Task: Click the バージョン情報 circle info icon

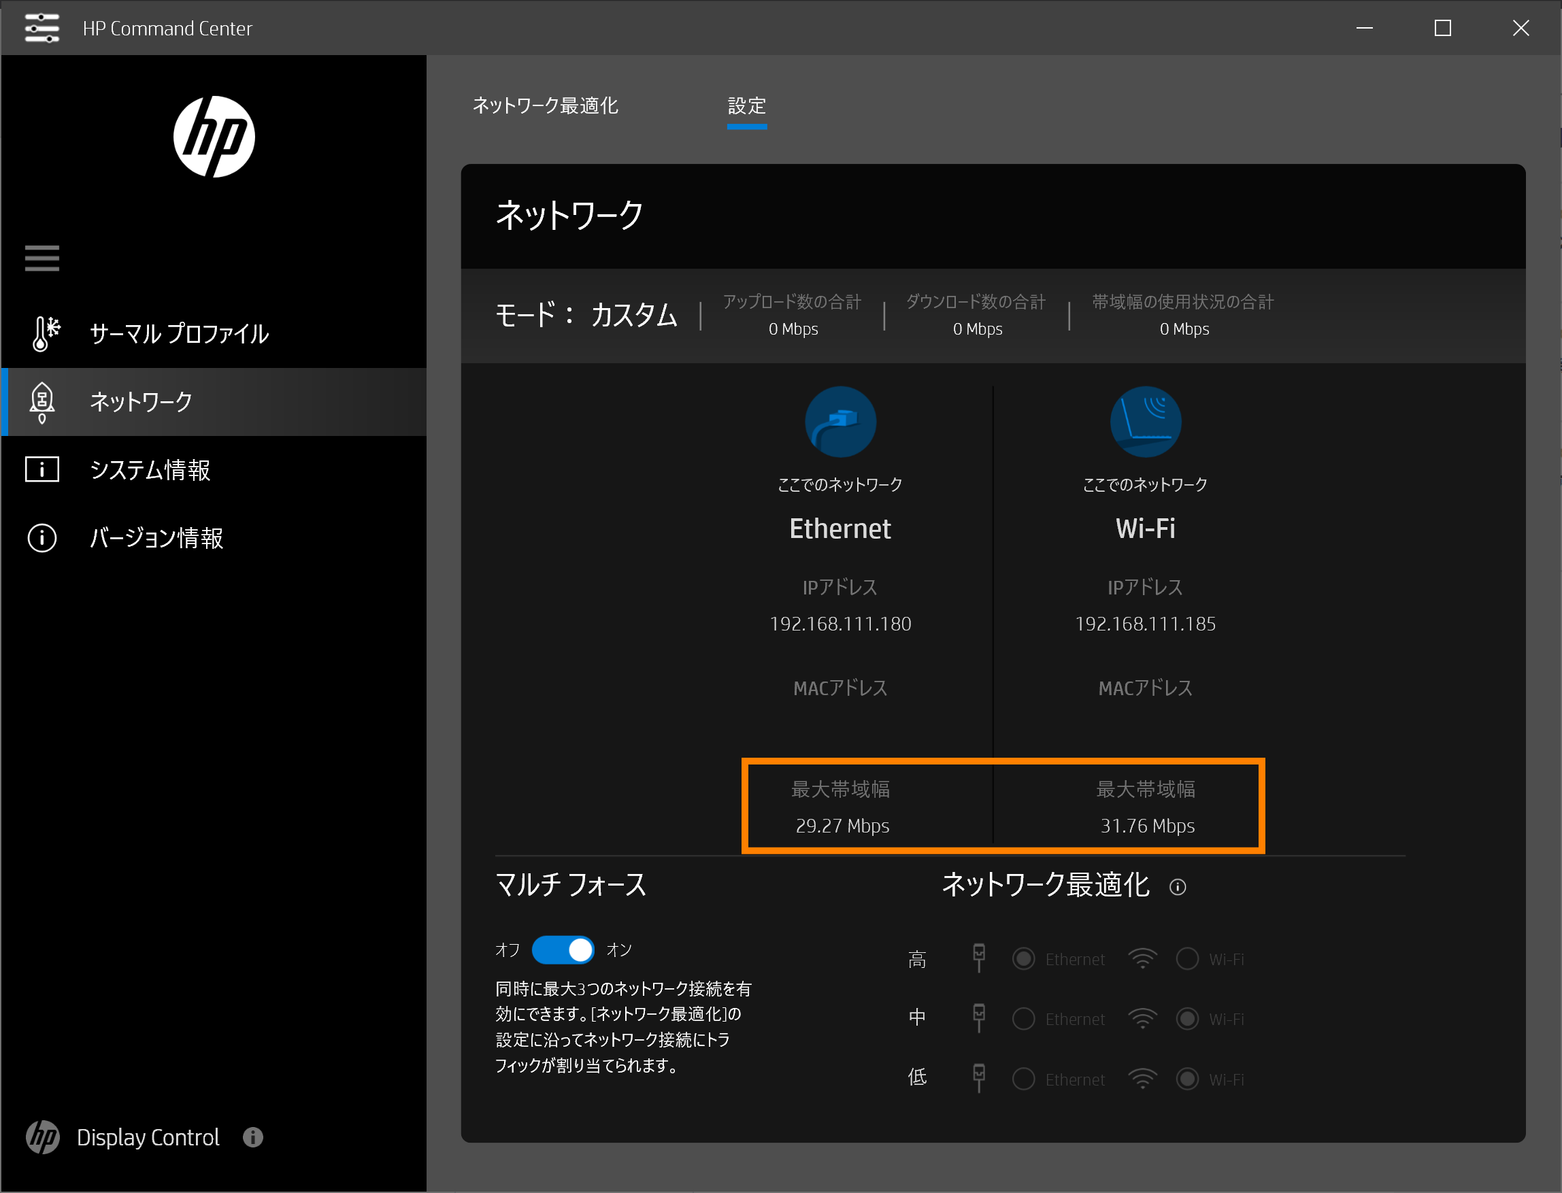Action: tap(42, 537)
